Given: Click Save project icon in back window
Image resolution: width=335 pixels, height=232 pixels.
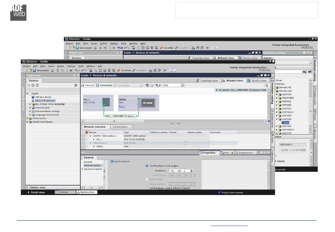Looking at the screenshot, I should click(77, 48).
